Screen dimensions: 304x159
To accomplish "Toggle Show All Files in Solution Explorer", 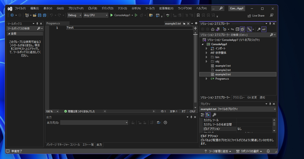I will [x=242, y=29].
